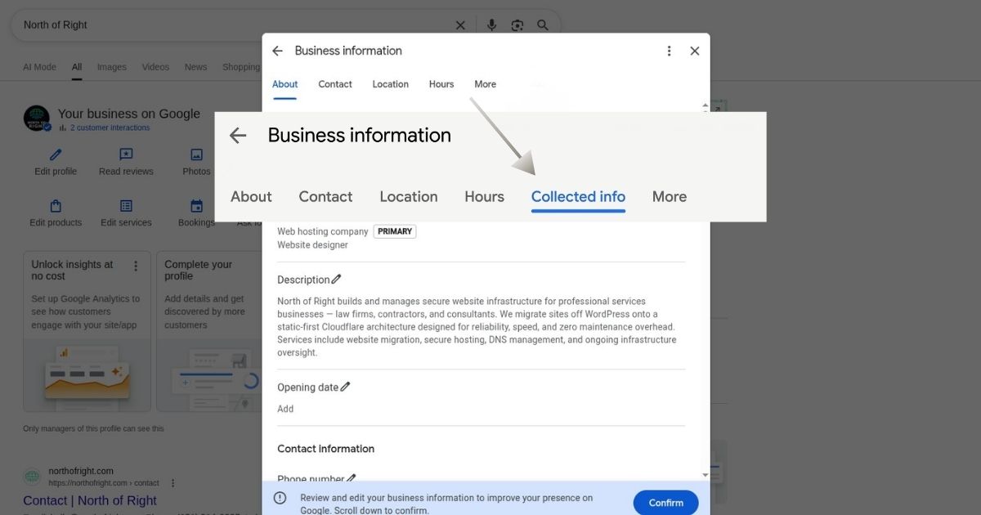Viewport: 981px width, 515px height.
Task: Open the Read reviews shortcut
Action: 126,162
